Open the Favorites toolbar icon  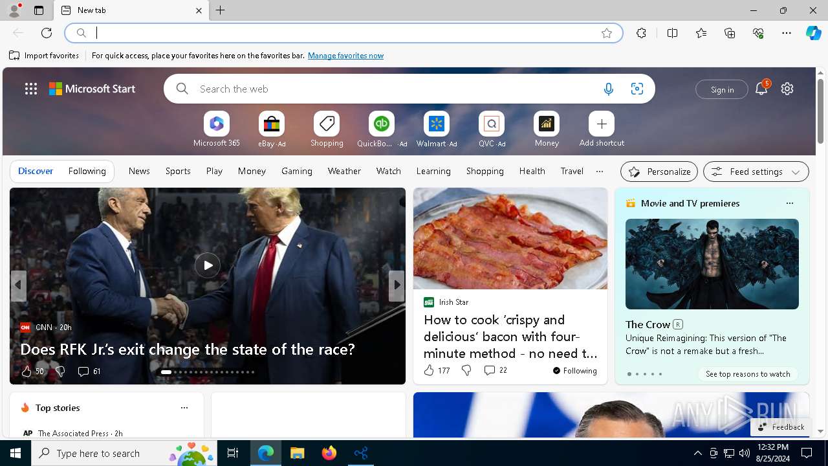(x=701, y=33)
